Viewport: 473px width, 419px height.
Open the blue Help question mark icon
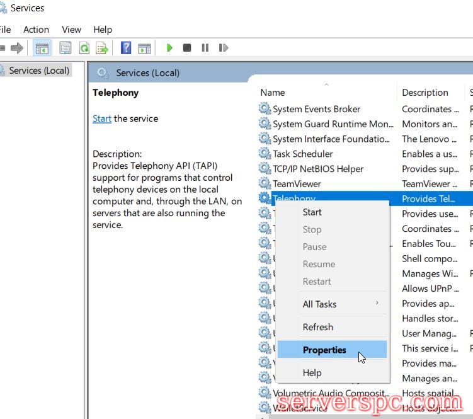(126, 48)
